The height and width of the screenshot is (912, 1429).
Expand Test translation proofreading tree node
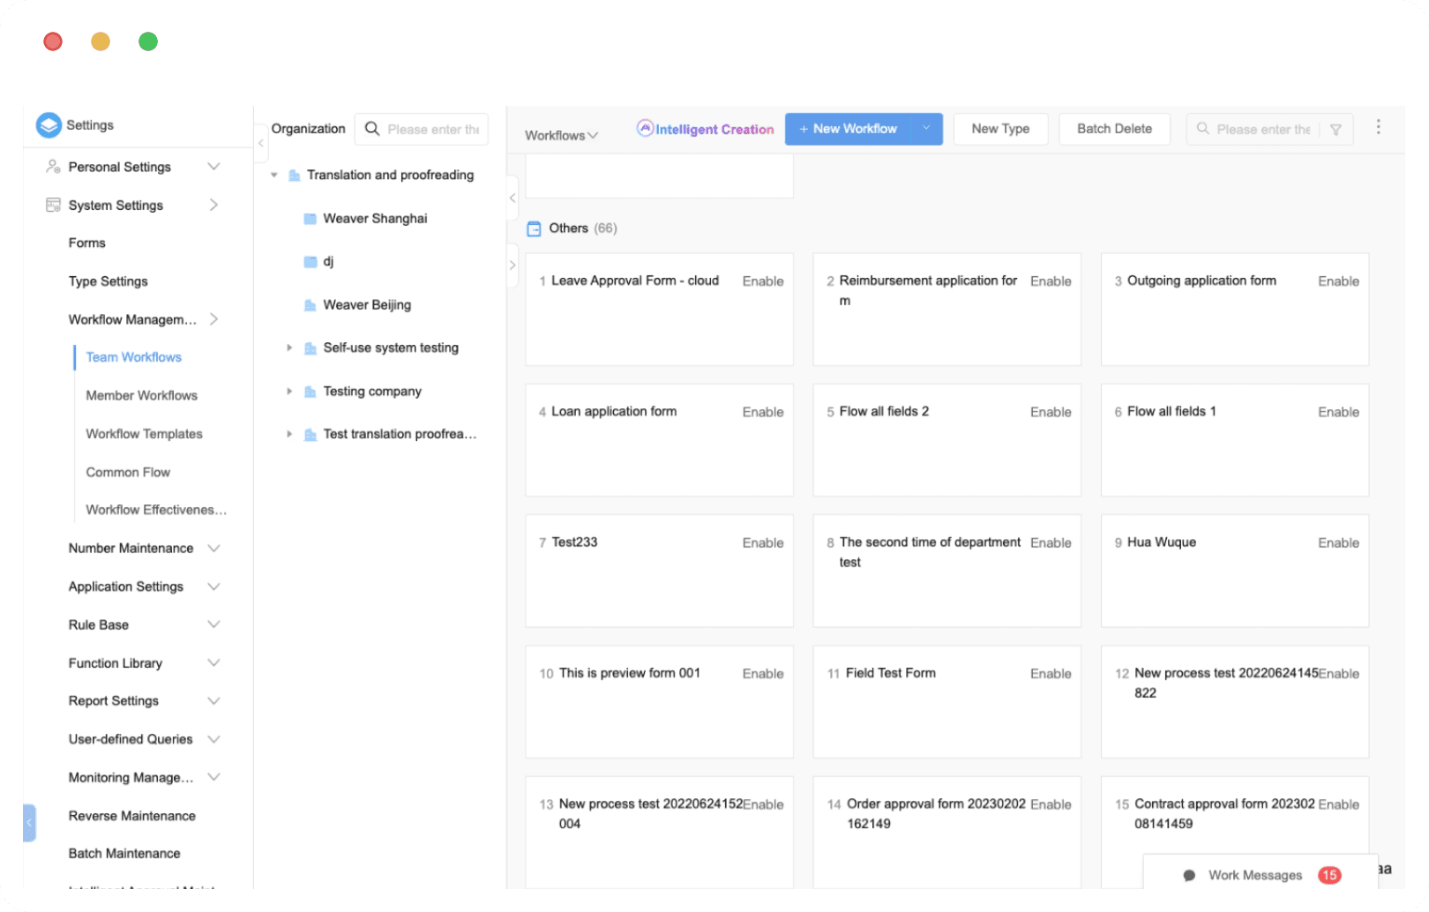click(x=289, y=435)
